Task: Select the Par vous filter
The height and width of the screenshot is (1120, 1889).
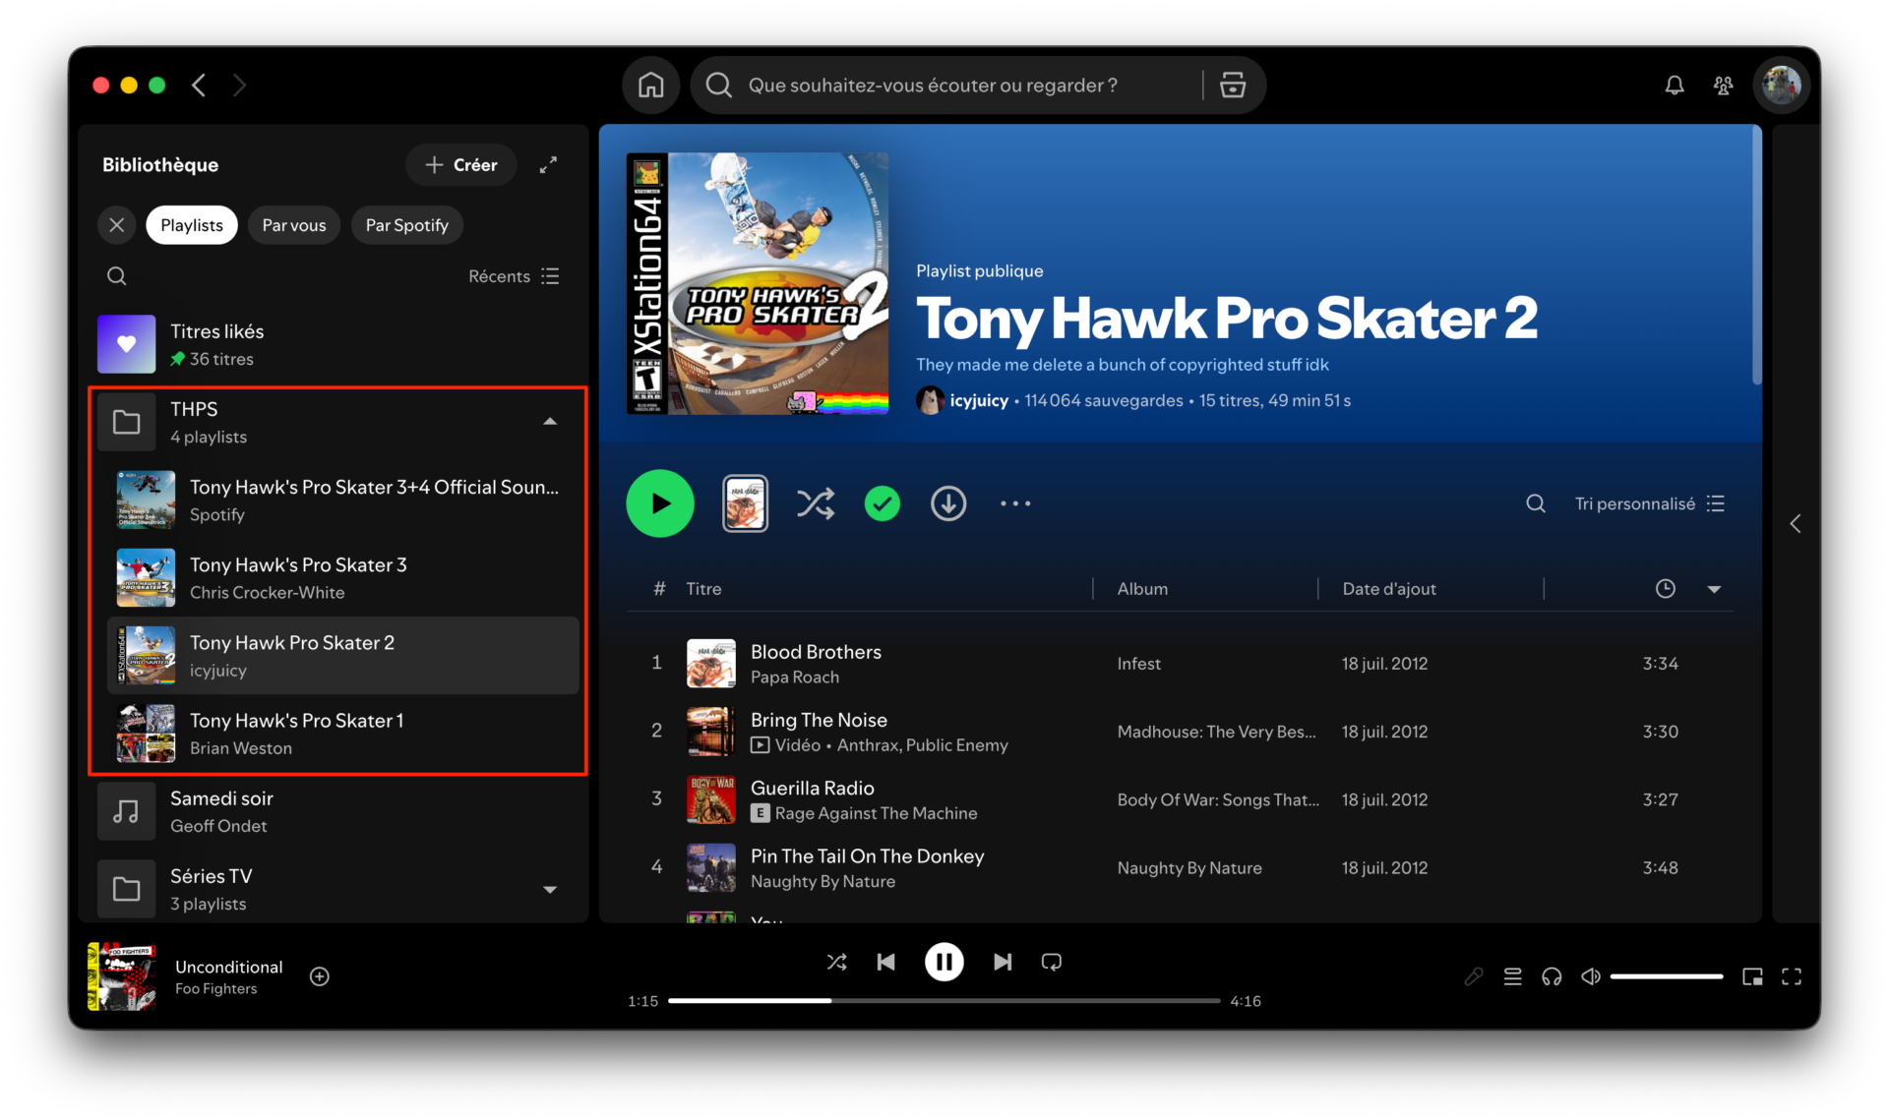Action: [x=294, y=225]
